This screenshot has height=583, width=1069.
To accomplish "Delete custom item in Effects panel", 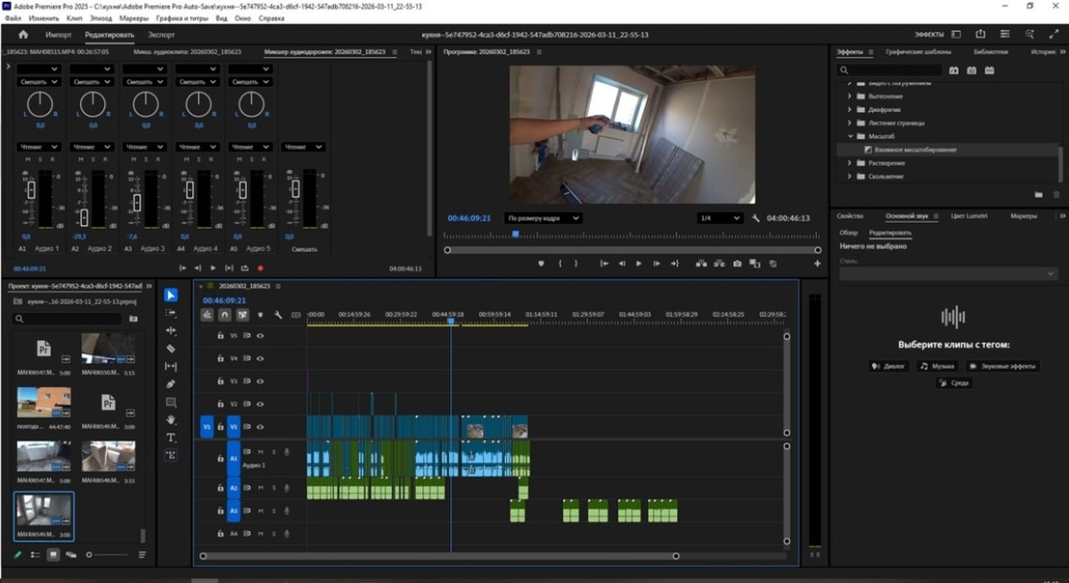I will 1056,194.
